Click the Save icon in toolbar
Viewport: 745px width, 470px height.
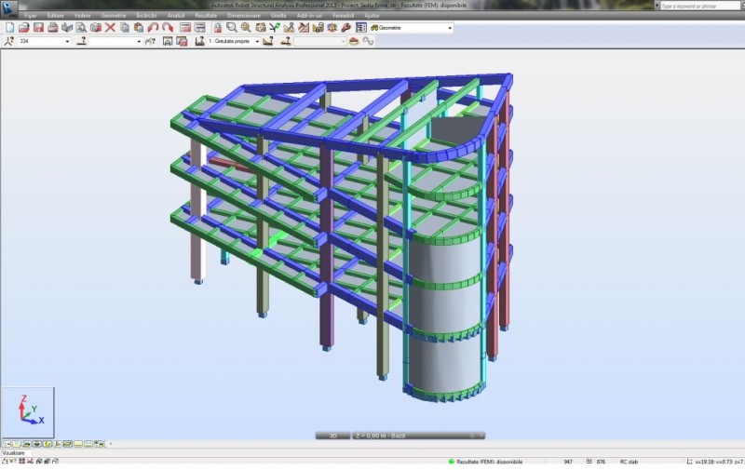pyautogui.click(x=38, y=28)
